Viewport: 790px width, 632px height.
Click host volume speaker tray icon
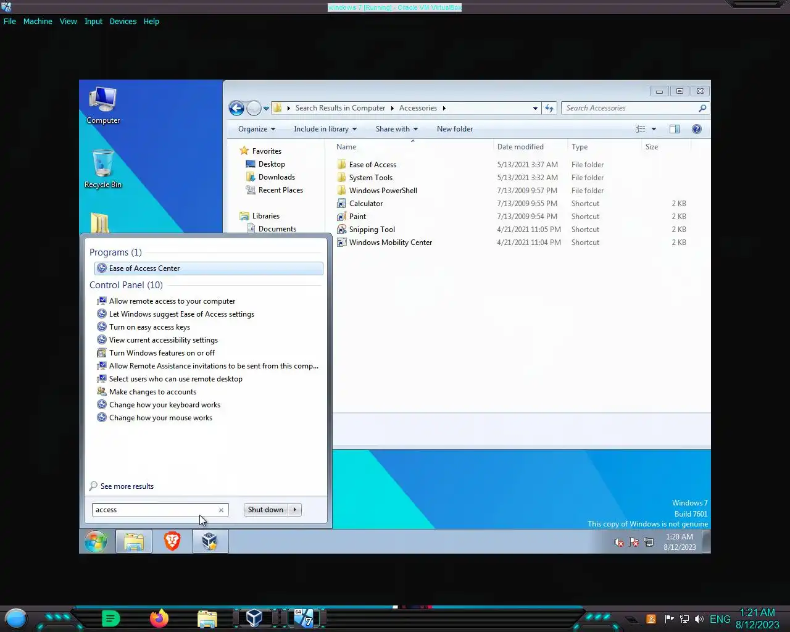pyautogui.click(x=699, y=619)
